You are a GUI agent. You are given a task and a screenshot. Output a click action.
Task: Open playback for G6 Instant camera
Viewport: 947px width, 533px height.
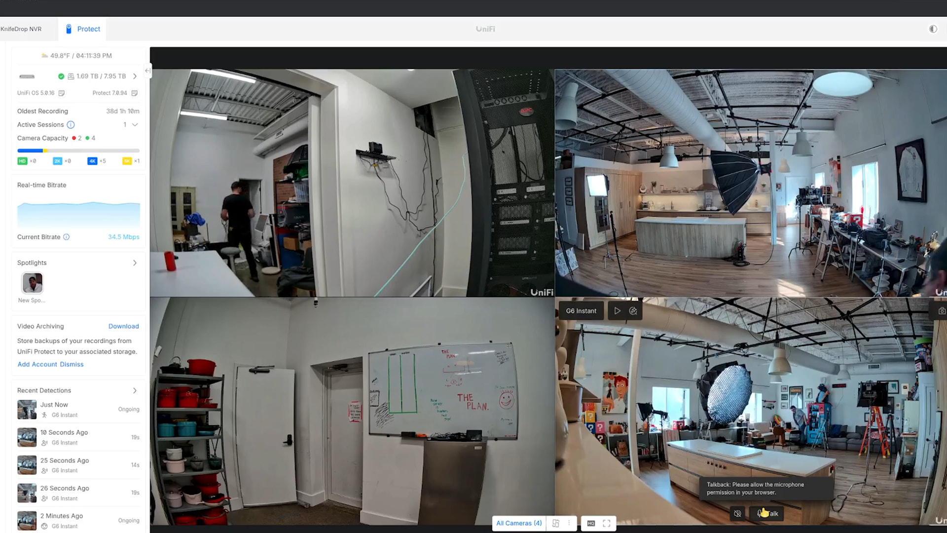tap(617, 311)
